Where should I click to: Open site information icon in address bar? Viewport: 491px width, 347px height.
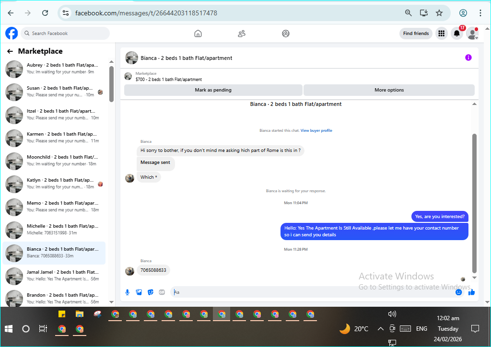[x=65, y=13]
